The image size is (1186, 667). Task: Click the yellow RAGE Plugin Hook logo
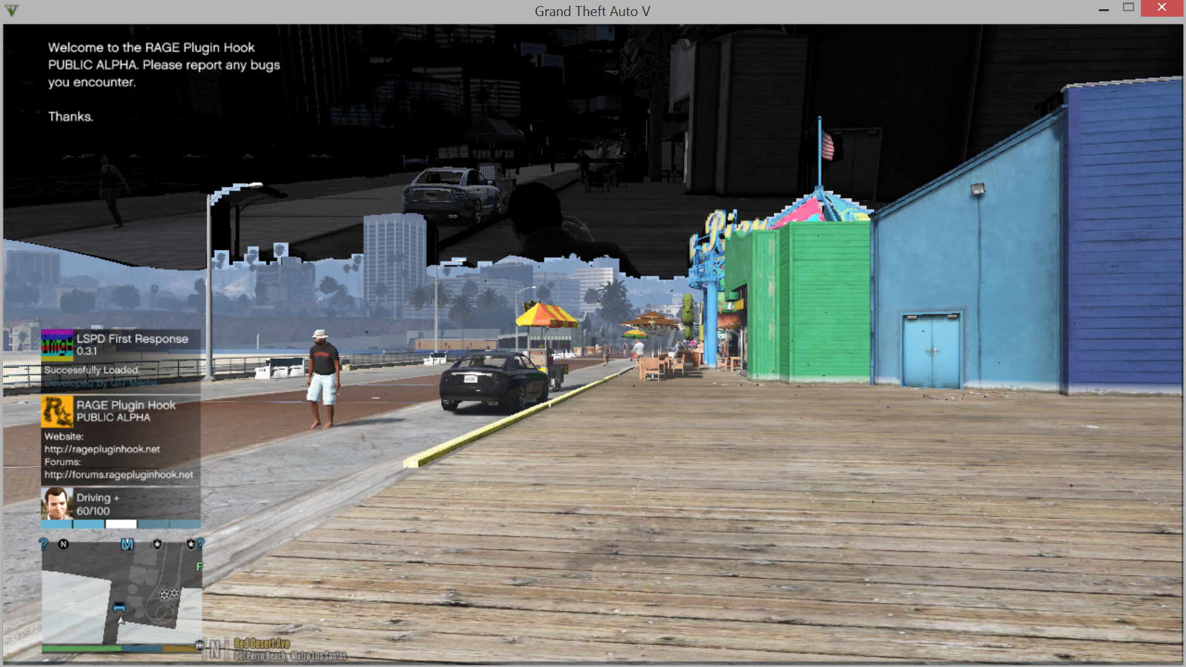(57, 411)
